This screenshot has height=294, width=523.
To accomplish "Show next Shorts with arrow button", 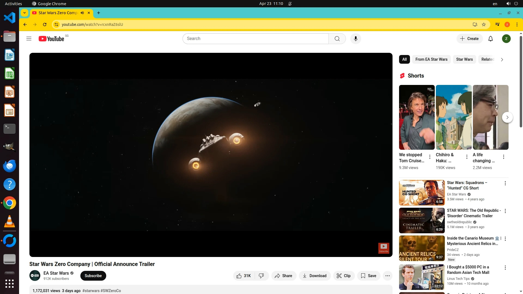I will tap(507, 117).
